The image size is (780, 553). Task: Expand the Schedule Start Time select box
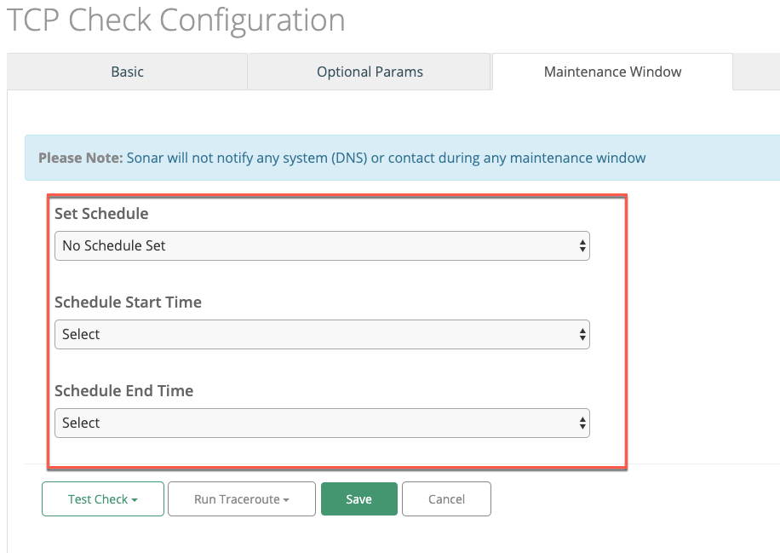322,335
